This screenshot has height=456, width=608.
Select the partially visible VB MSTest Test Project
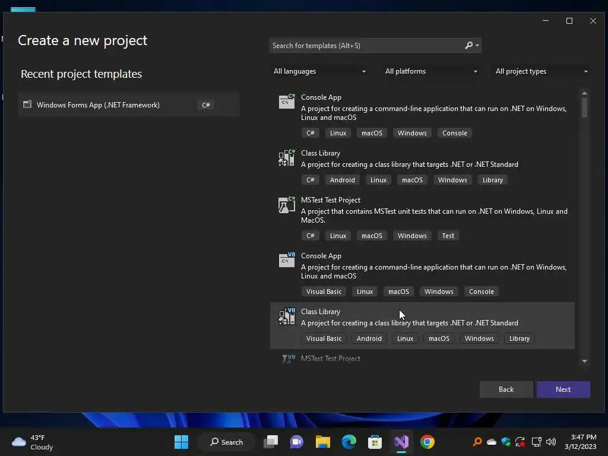click(331, 359)
